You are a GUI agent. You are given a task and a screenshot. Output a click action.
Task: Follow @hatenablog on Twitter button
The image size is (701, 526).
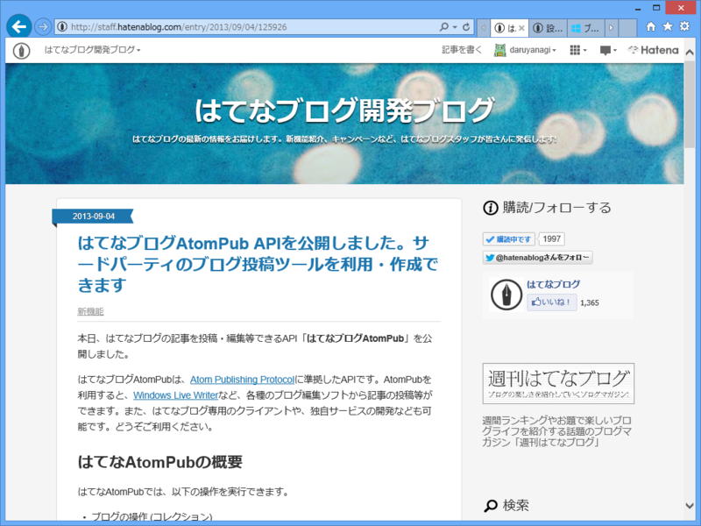point(538,258)
